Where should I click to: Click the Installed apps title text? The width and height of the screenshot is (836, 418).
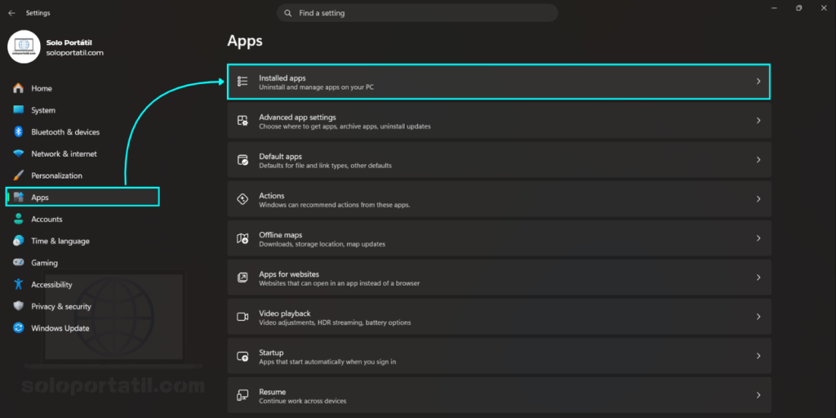(282, 78)
